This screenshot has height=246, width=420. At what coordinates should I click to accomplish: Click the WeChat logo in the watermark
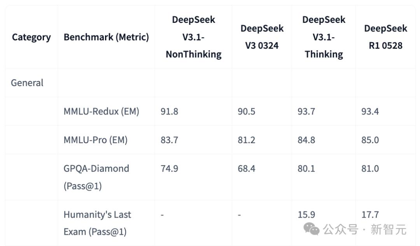coord(311,229)
